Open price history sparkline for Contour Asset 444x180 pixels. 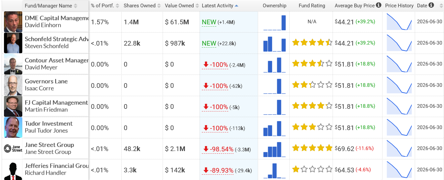(x=399, y=64)
